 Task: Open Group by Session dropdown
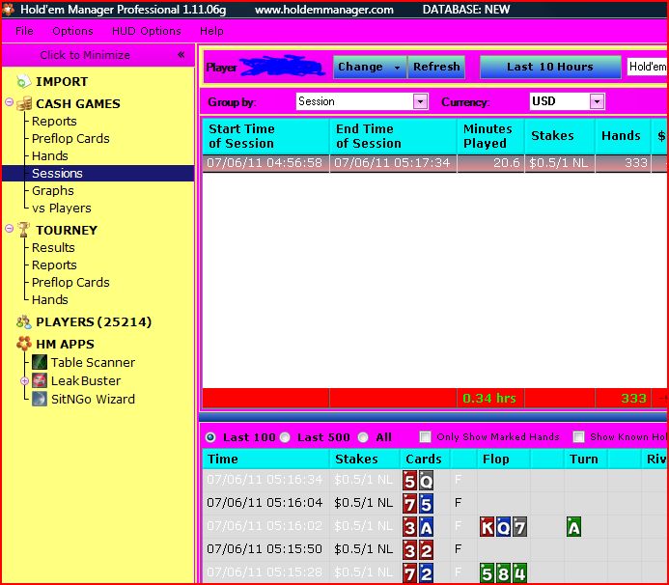(420, 101)
